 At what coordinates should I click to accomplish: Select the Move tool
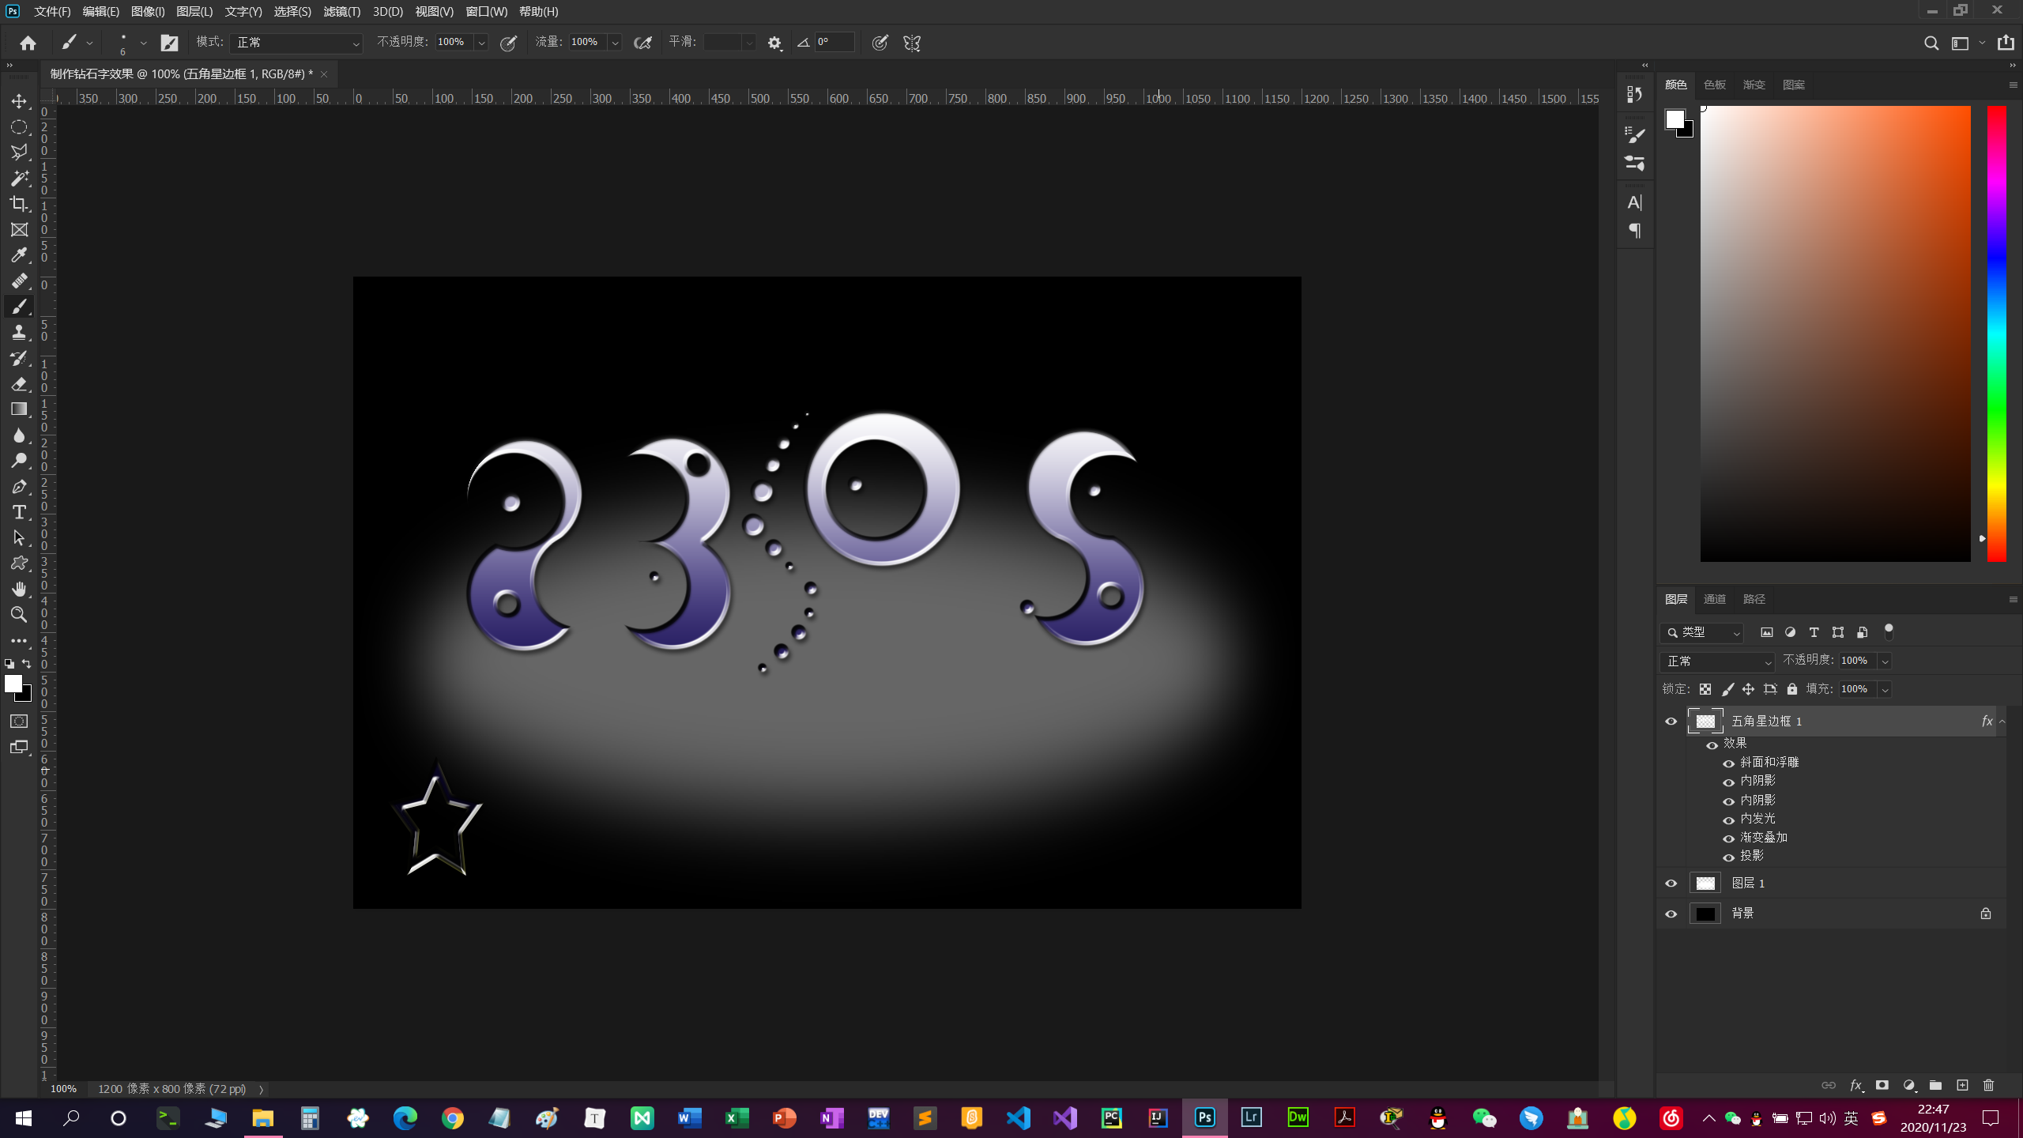[x=19, y=101]
